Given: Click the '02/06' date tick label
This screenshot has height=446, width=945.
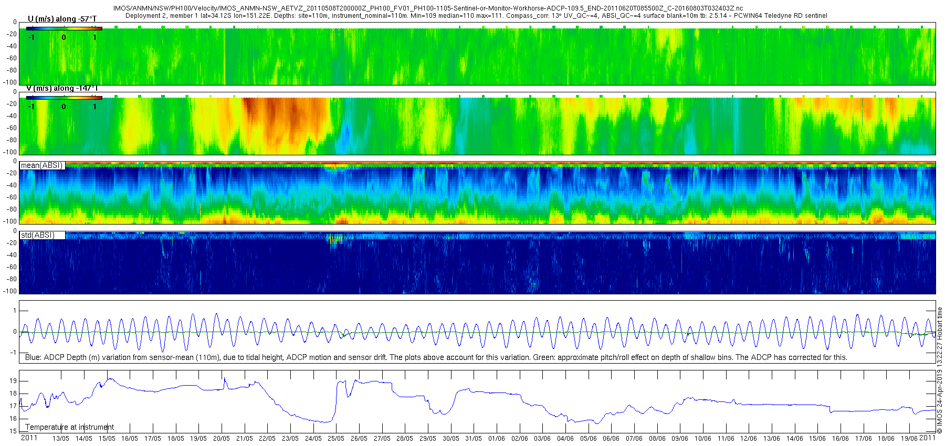Looking at the screenshot, I should point(520,439).
